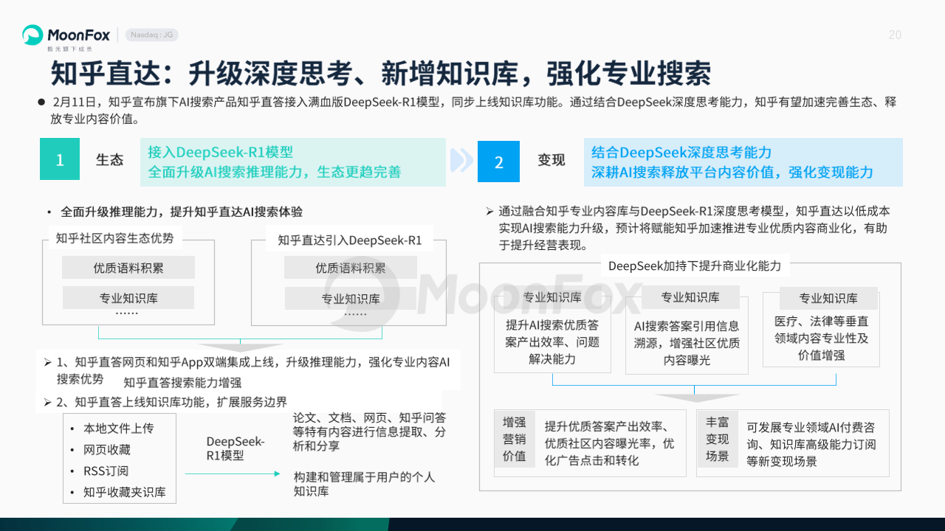The height and width of the screenshot is (531, 945).
Task: Click 专业知识库 header above 医疗、法律 box
Action: (x=828, y=299)
